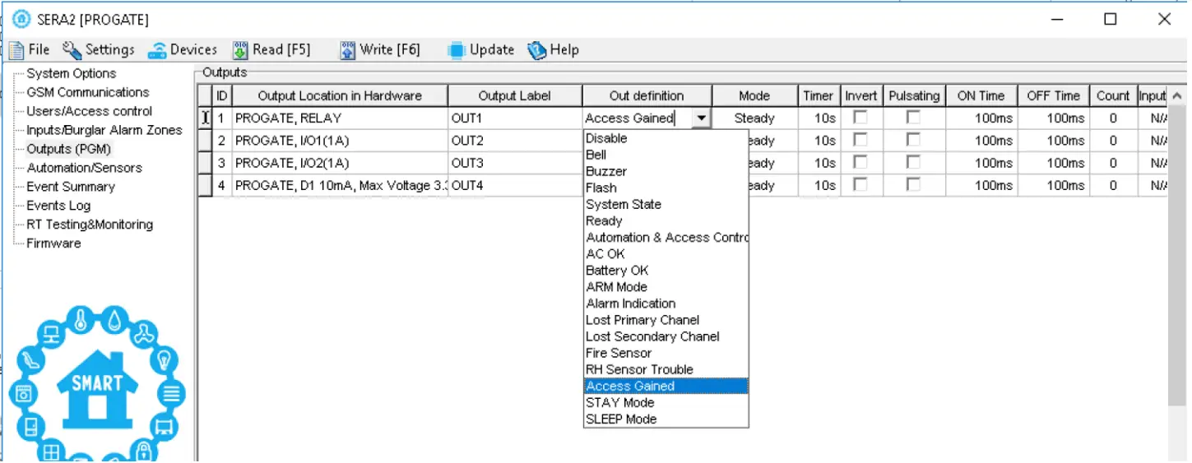Select GSM Communications in the tree

pos(88,92)
